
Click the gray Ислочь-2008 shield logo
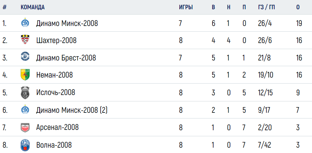click(25, 93)
